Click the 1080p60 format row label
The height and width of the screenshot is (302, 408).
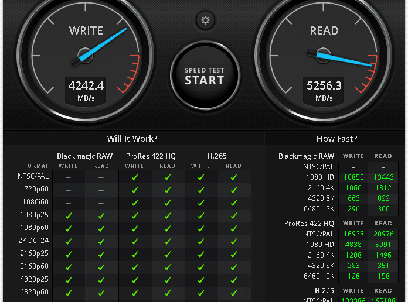pos(35,228)
